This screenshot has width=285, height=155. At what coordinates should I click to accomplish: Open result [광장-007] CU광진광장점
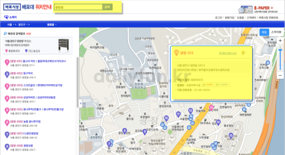click(x=24, y=133)
